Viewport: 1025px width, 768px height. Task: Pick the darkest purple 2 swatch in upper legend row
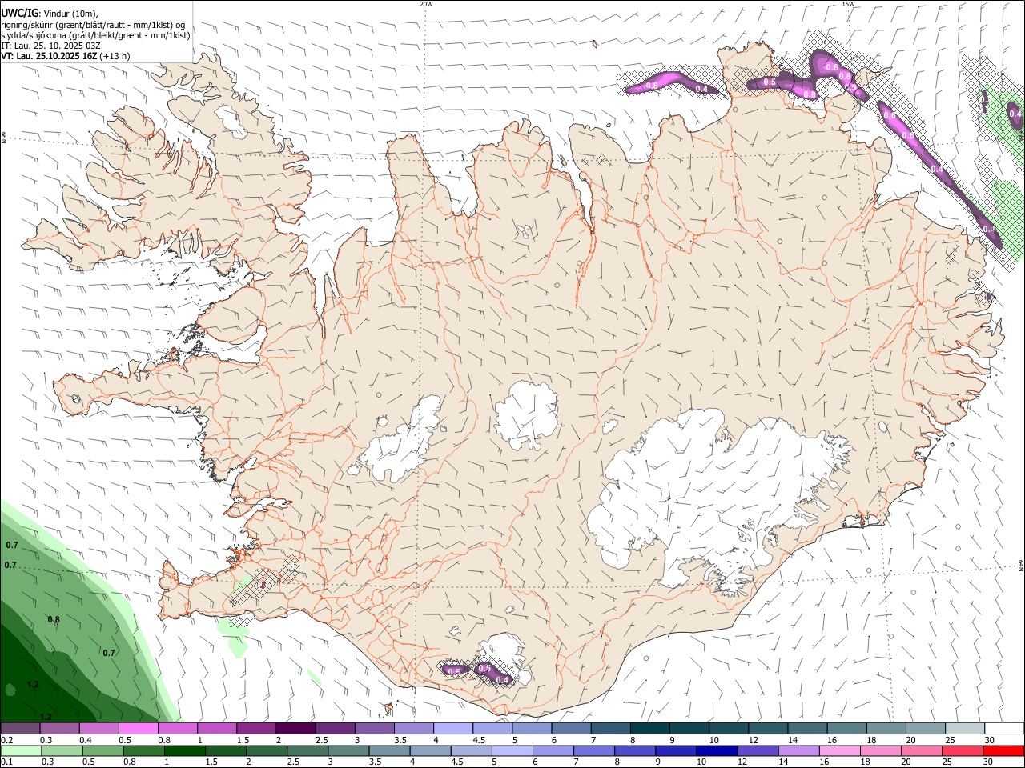pos(296,728)
